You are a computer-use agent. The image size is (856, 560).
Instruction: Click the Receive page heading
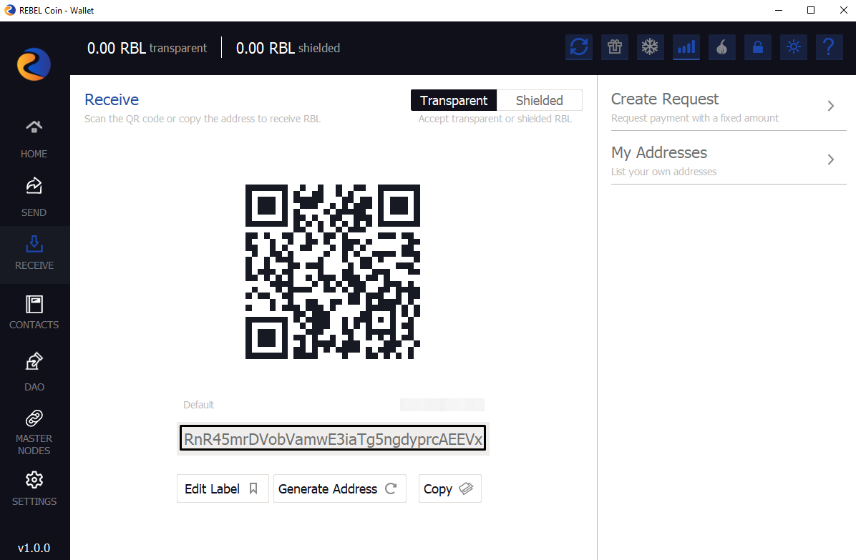(x=112, y=100)
